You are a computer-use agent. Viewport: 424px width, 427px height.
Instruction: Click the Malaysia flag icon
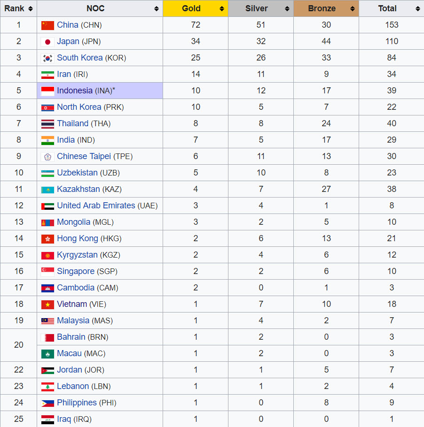pyautogui.click(x=47, y=321)
